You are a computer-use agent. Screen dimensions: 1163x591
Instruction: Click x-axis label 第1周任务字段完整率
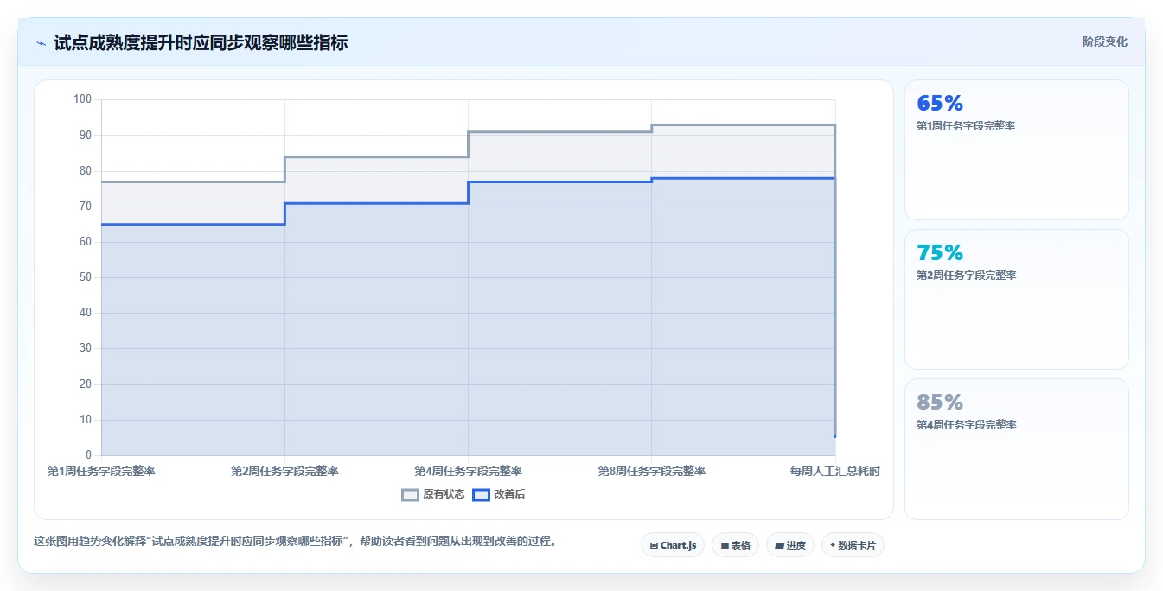coord(101,471)
